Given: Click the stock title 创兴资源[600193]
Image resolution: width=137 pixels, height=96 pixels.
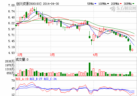Looking at the screenshot, I should tap(29, 4).
